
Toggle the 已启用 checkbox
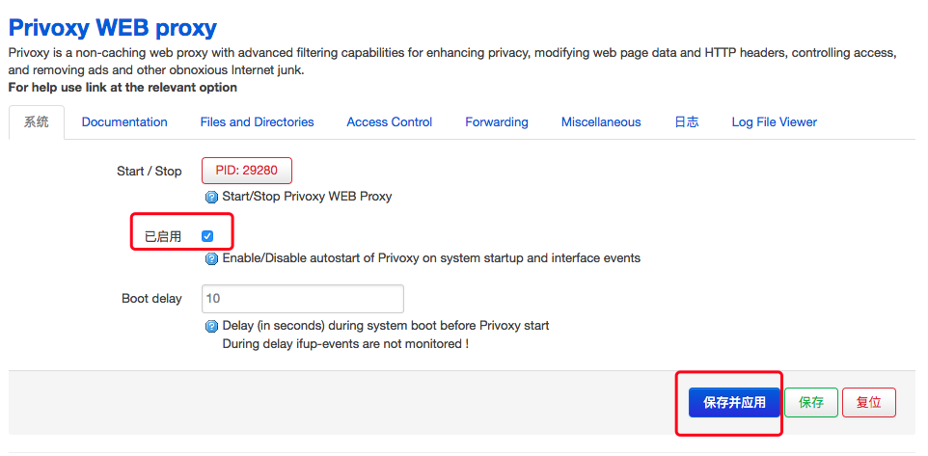207,236
